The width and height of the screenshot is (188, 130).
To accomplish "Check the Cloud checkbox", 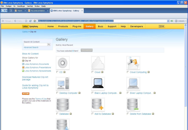I will point(93,72).
